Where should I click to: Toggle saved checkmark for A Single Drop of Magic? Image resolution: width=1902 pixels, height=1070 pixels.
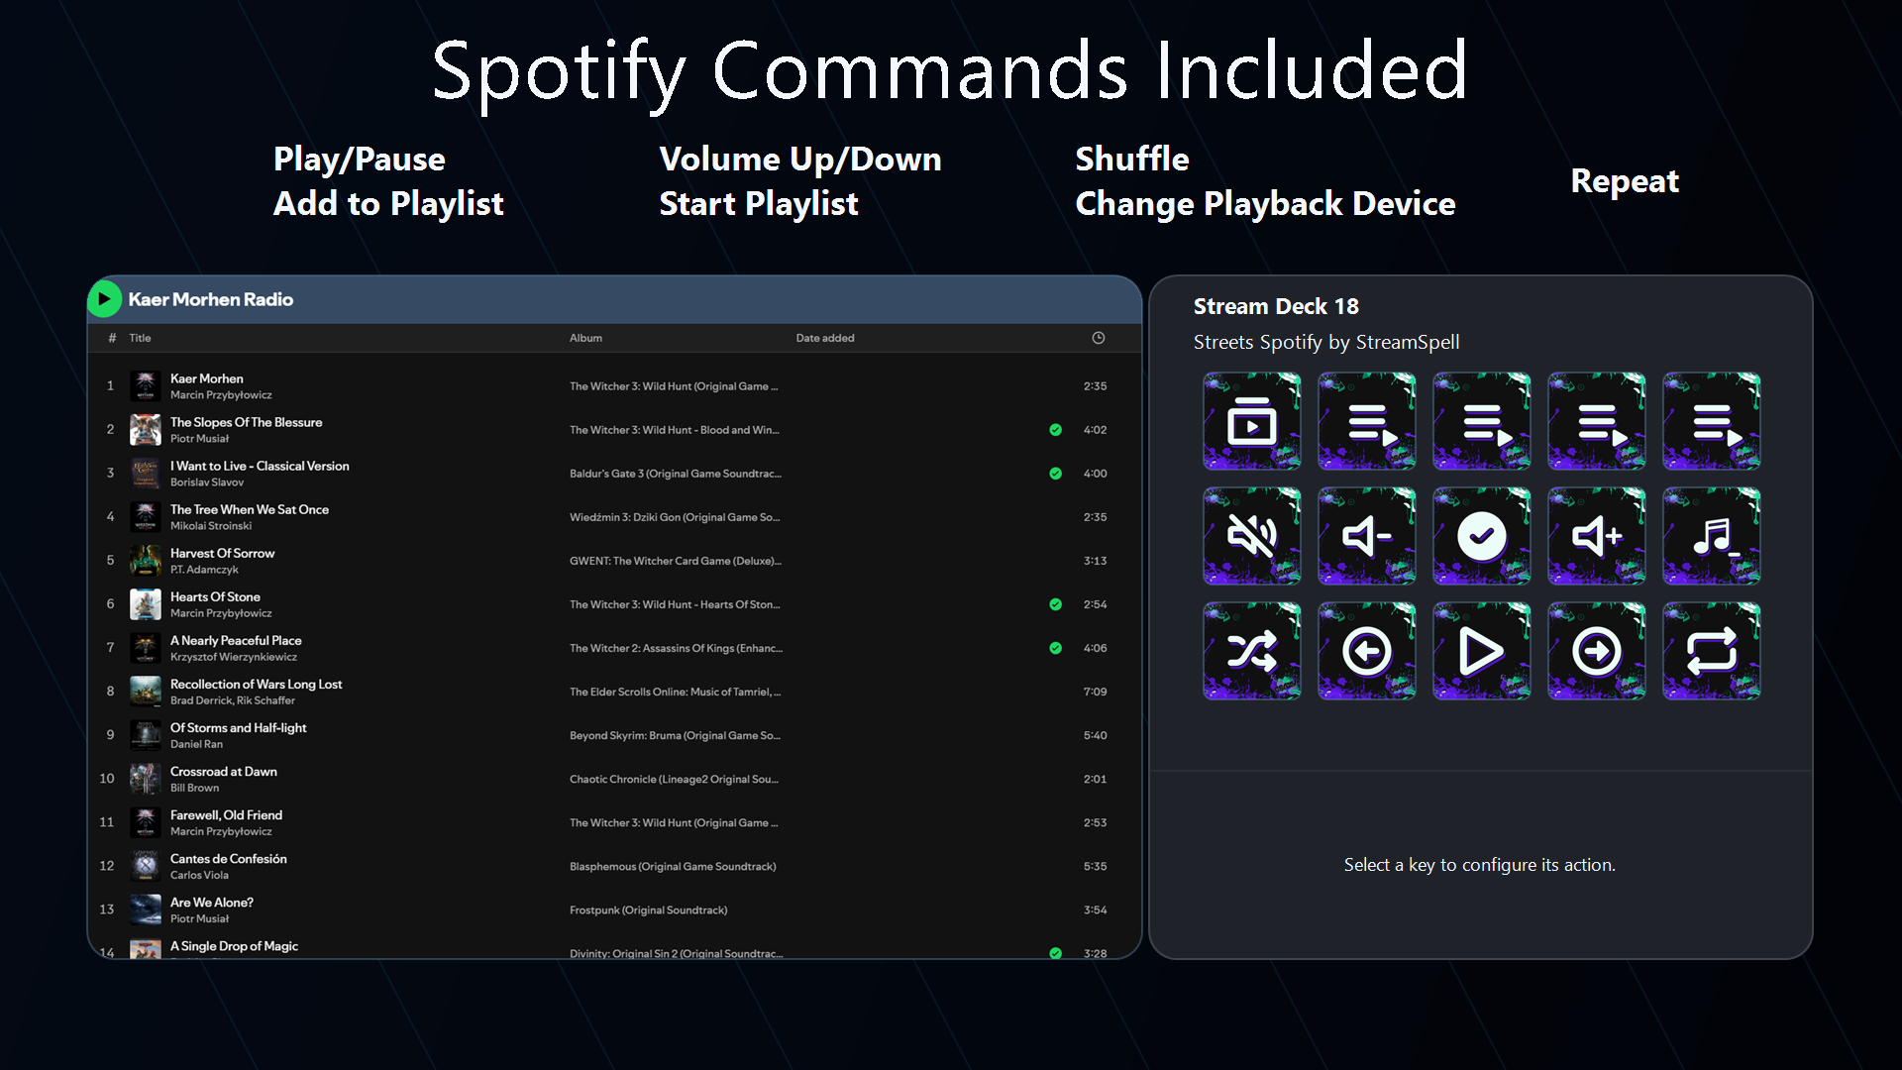pyautogui.click(x=1056, y=953)
